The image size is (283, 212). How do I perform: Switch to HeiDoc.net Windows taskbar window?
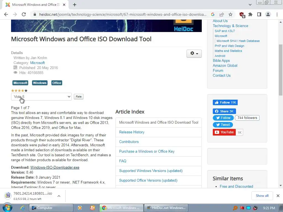point(166,208)
